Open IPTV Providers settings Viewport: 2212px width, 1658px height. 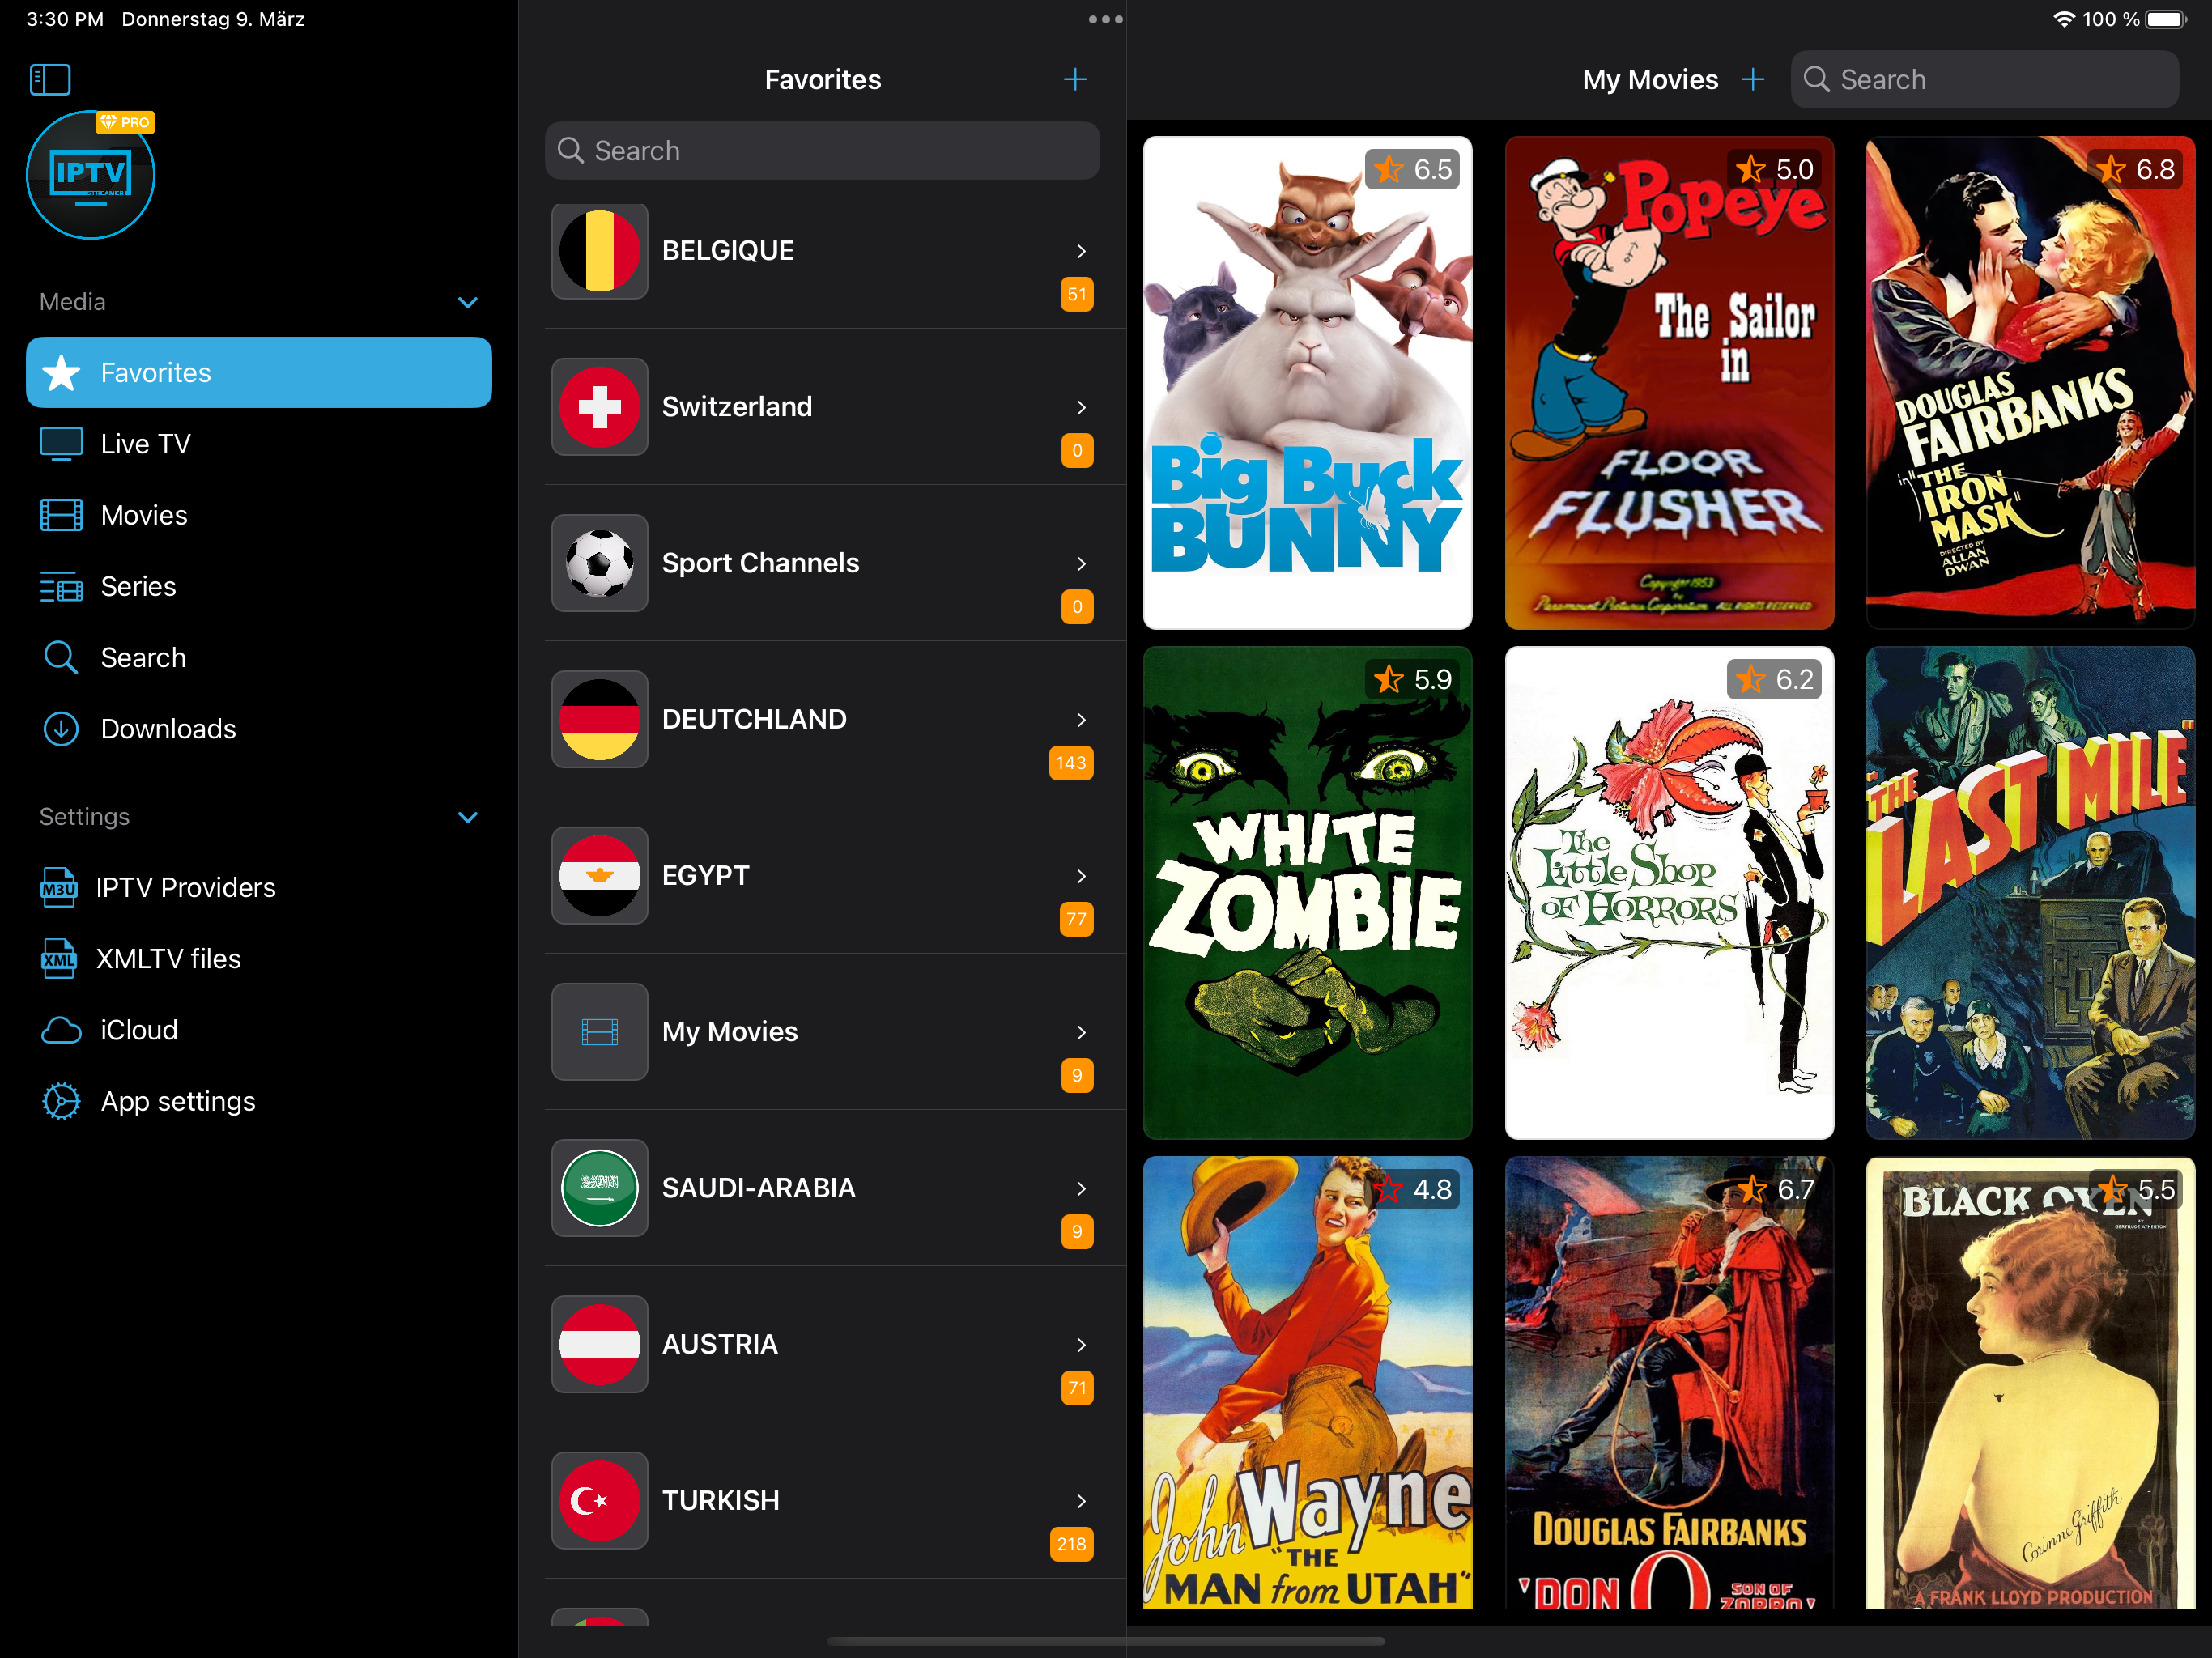click(185, 887)
